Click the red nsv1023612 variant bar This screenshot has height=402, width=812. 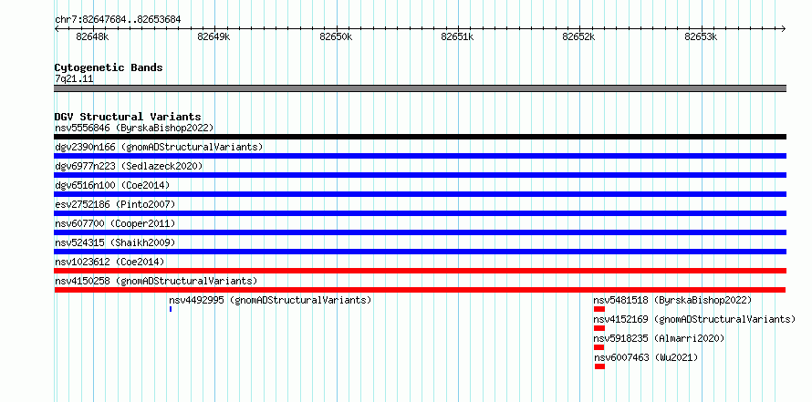point(420,271)
